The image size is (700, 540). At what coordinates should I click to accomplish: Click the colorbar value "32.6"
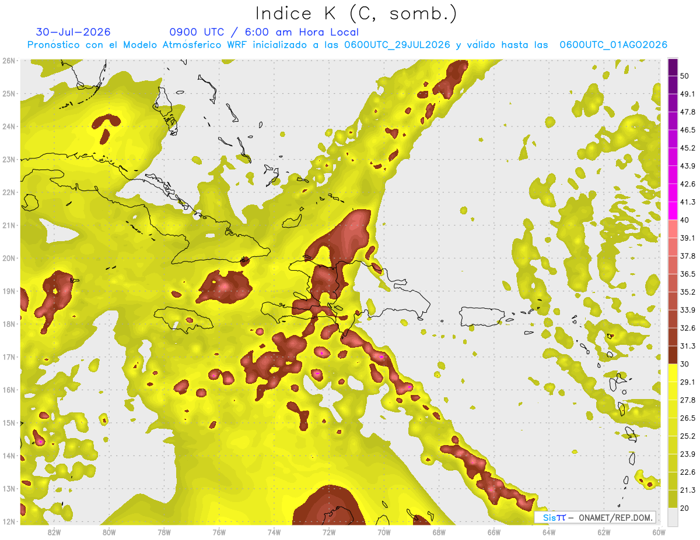pyautogui.click(x=687, y=328)
